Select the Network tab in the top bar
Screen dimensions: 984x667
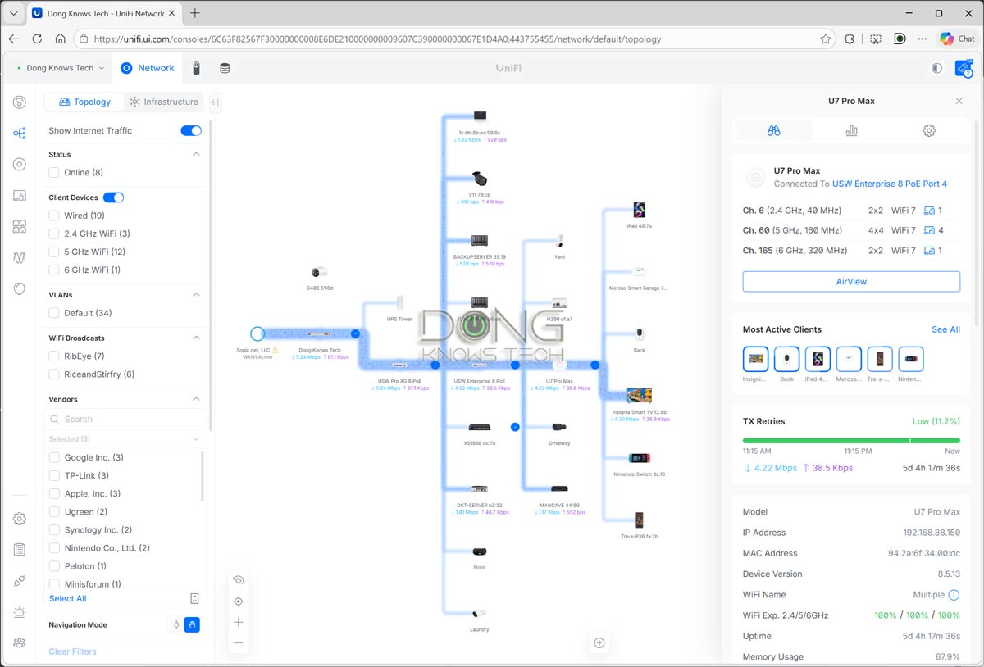coord(148,68)
